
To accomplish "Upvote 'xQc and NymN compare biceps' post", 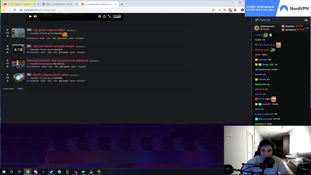I will click(8, 46).
